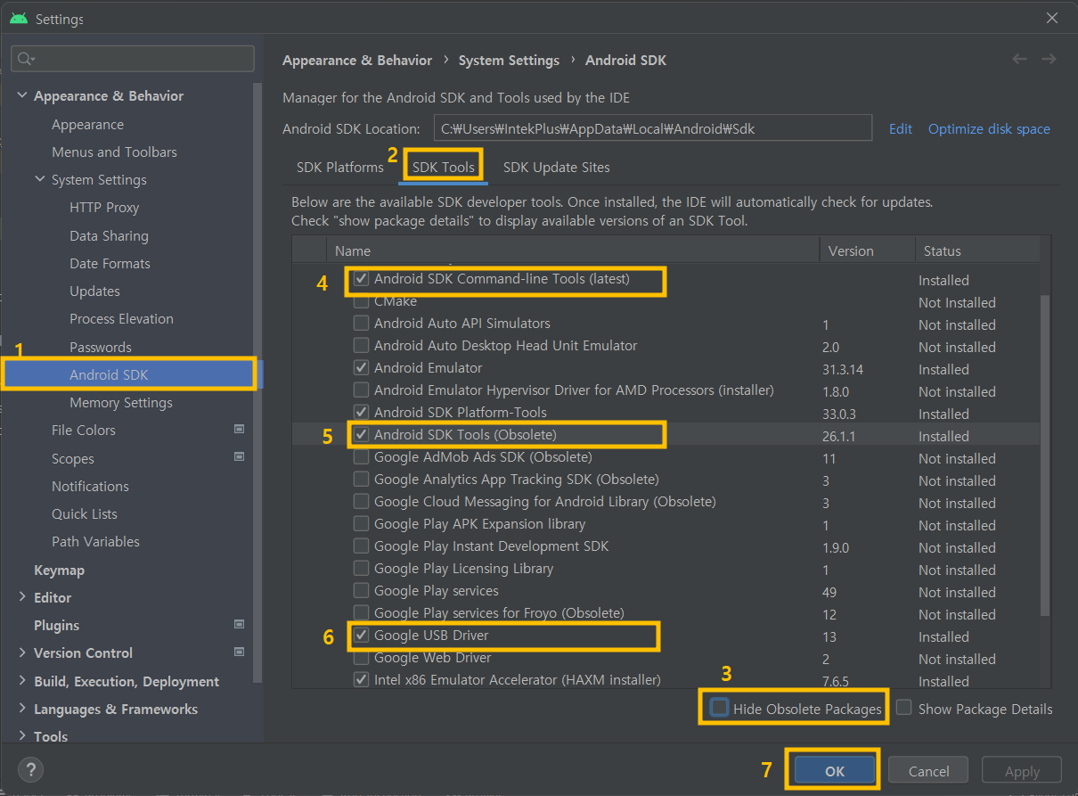This screenshot has width=1078, height=796.
Task: Toggle Android SDK Platform-Tools checkbox
Action: (361, 412)
